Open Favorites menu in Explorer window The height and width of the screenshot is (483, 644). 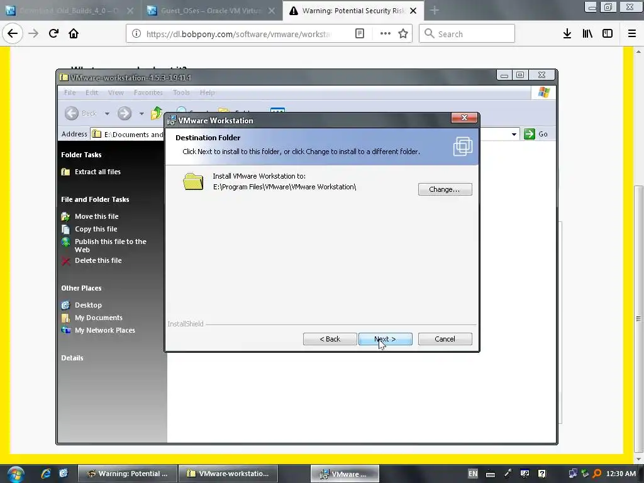click(x=148, y=92)
